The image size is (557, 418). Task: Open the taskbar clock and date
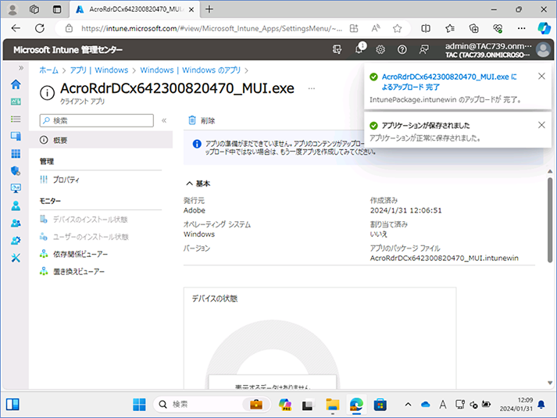[x=516, y=404]
